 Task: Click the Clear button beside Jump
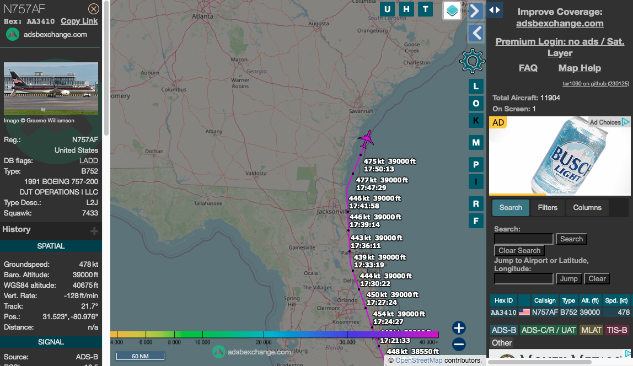point(597,278)
